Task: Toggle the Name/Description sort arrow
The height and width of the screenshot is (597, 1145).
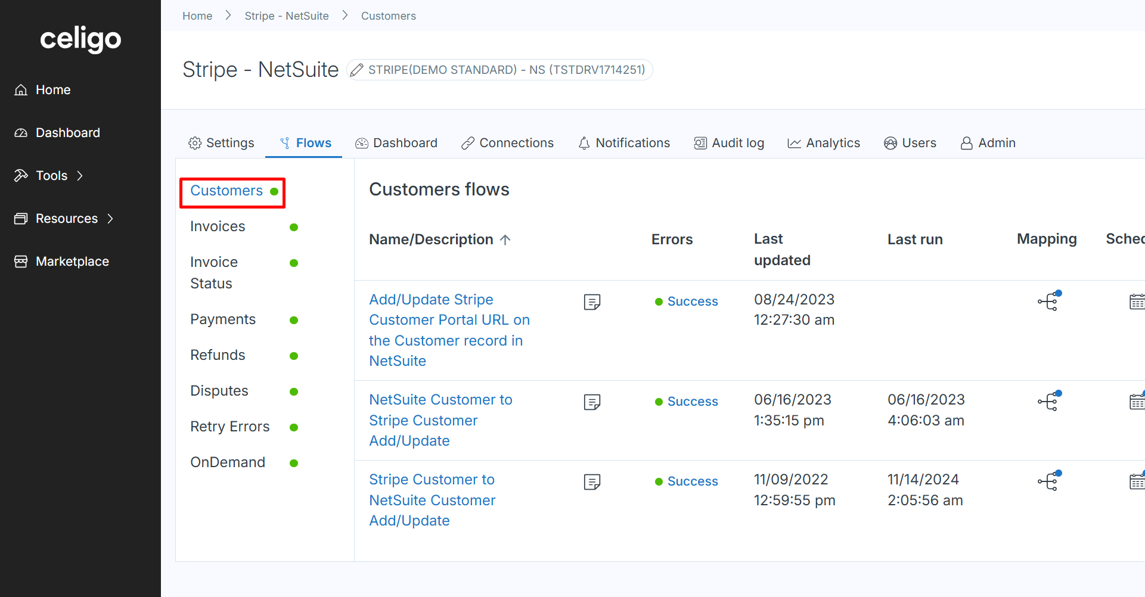Action: click(506, 239)
